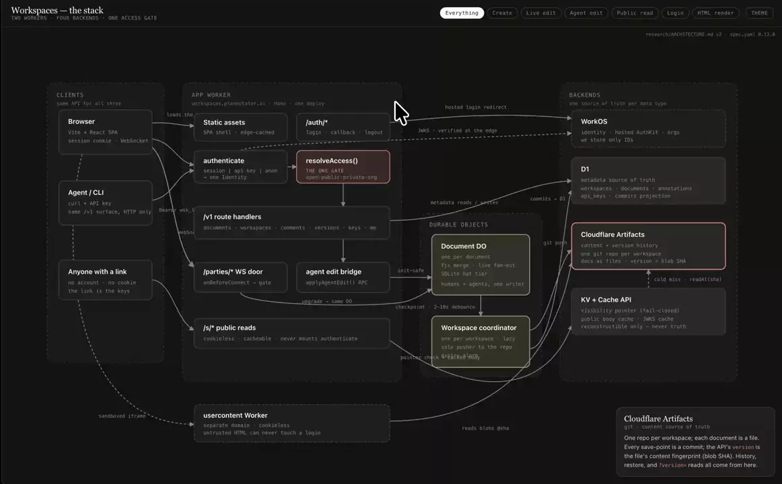Click the APP WORKER group label
This screenshot has width=782, height=484.
[x=211, y=95]
